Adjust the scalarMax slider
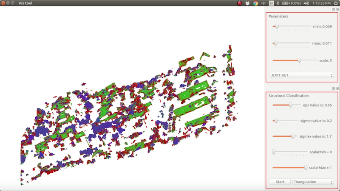Image resolution: width=340 pixels, height=191 pixels. [290, 167]
